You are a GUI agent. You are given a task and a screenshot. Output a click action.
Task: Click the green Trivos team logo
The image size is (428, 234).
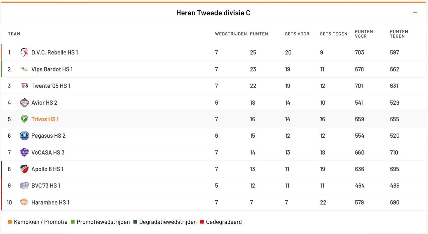[24, 119]
